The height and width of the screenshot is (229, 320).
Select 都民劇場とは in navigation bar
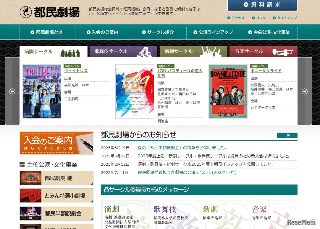click(47, 32)
